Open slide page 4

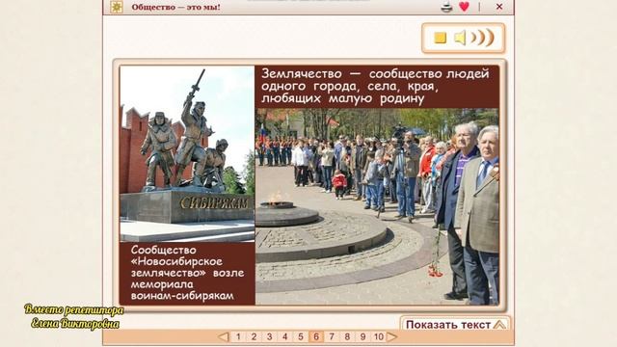coord(285,336)
